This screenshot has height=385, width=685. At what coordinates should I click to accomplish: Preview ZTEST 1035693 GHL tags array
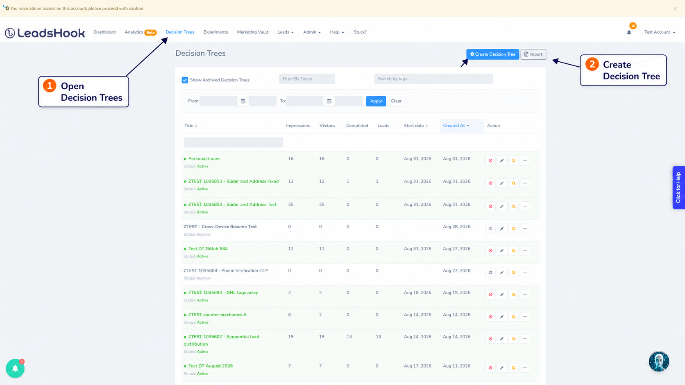(513, 295)
